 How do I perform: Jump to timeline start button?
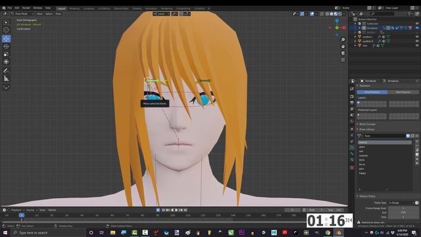[x=163, y=210]
